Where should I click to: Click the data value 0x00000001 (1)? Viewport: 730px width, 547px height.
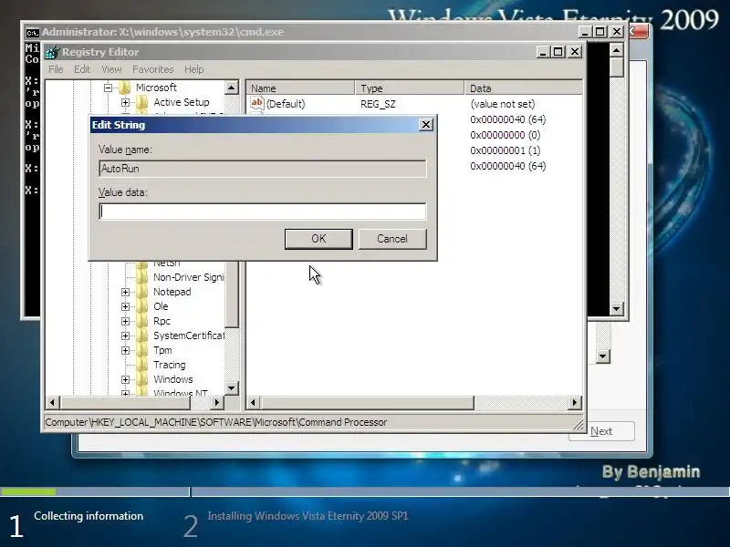coord(506,150)
